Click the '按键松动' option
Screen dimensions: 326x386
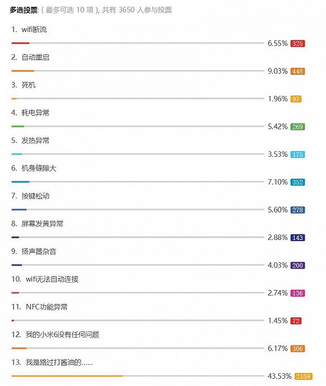click(35, 196)
